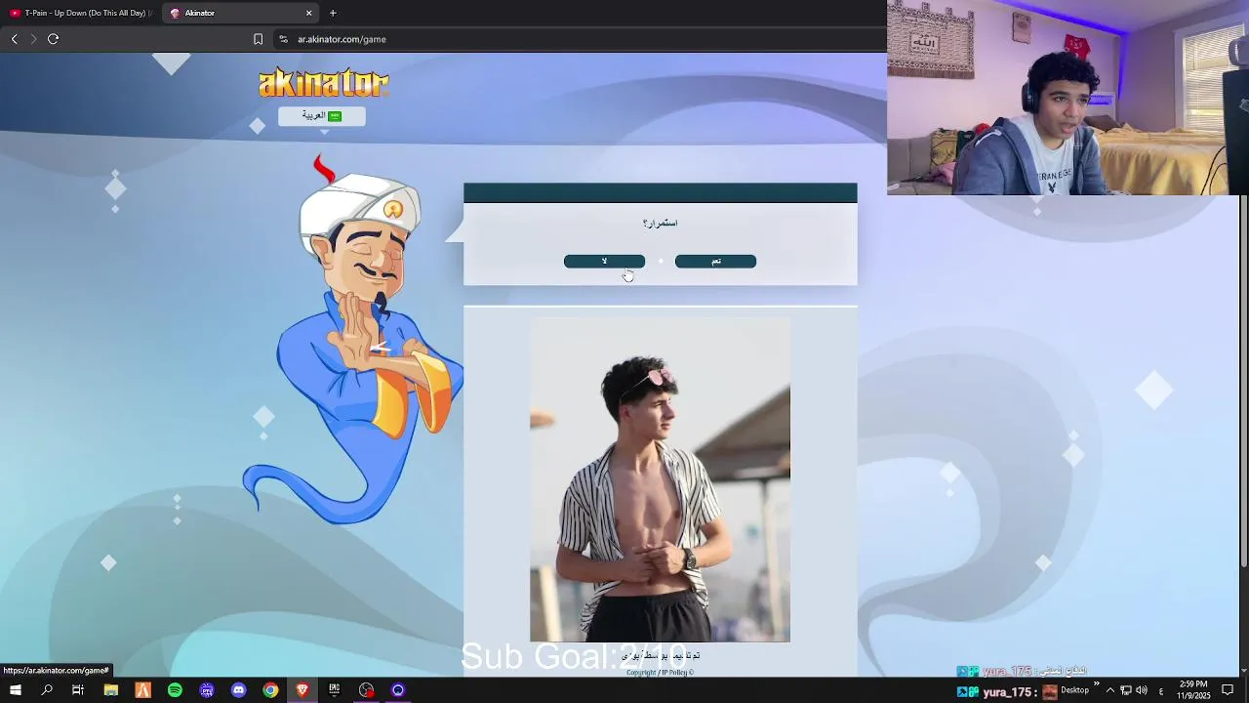Bookmark this page with the bookmark icon
Viewport: 1249px width, 703px height.
(x=258, y=39)
